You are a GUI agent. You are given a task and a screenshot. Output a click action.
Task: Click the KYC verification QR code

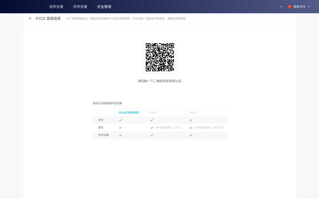pos(160,57)
